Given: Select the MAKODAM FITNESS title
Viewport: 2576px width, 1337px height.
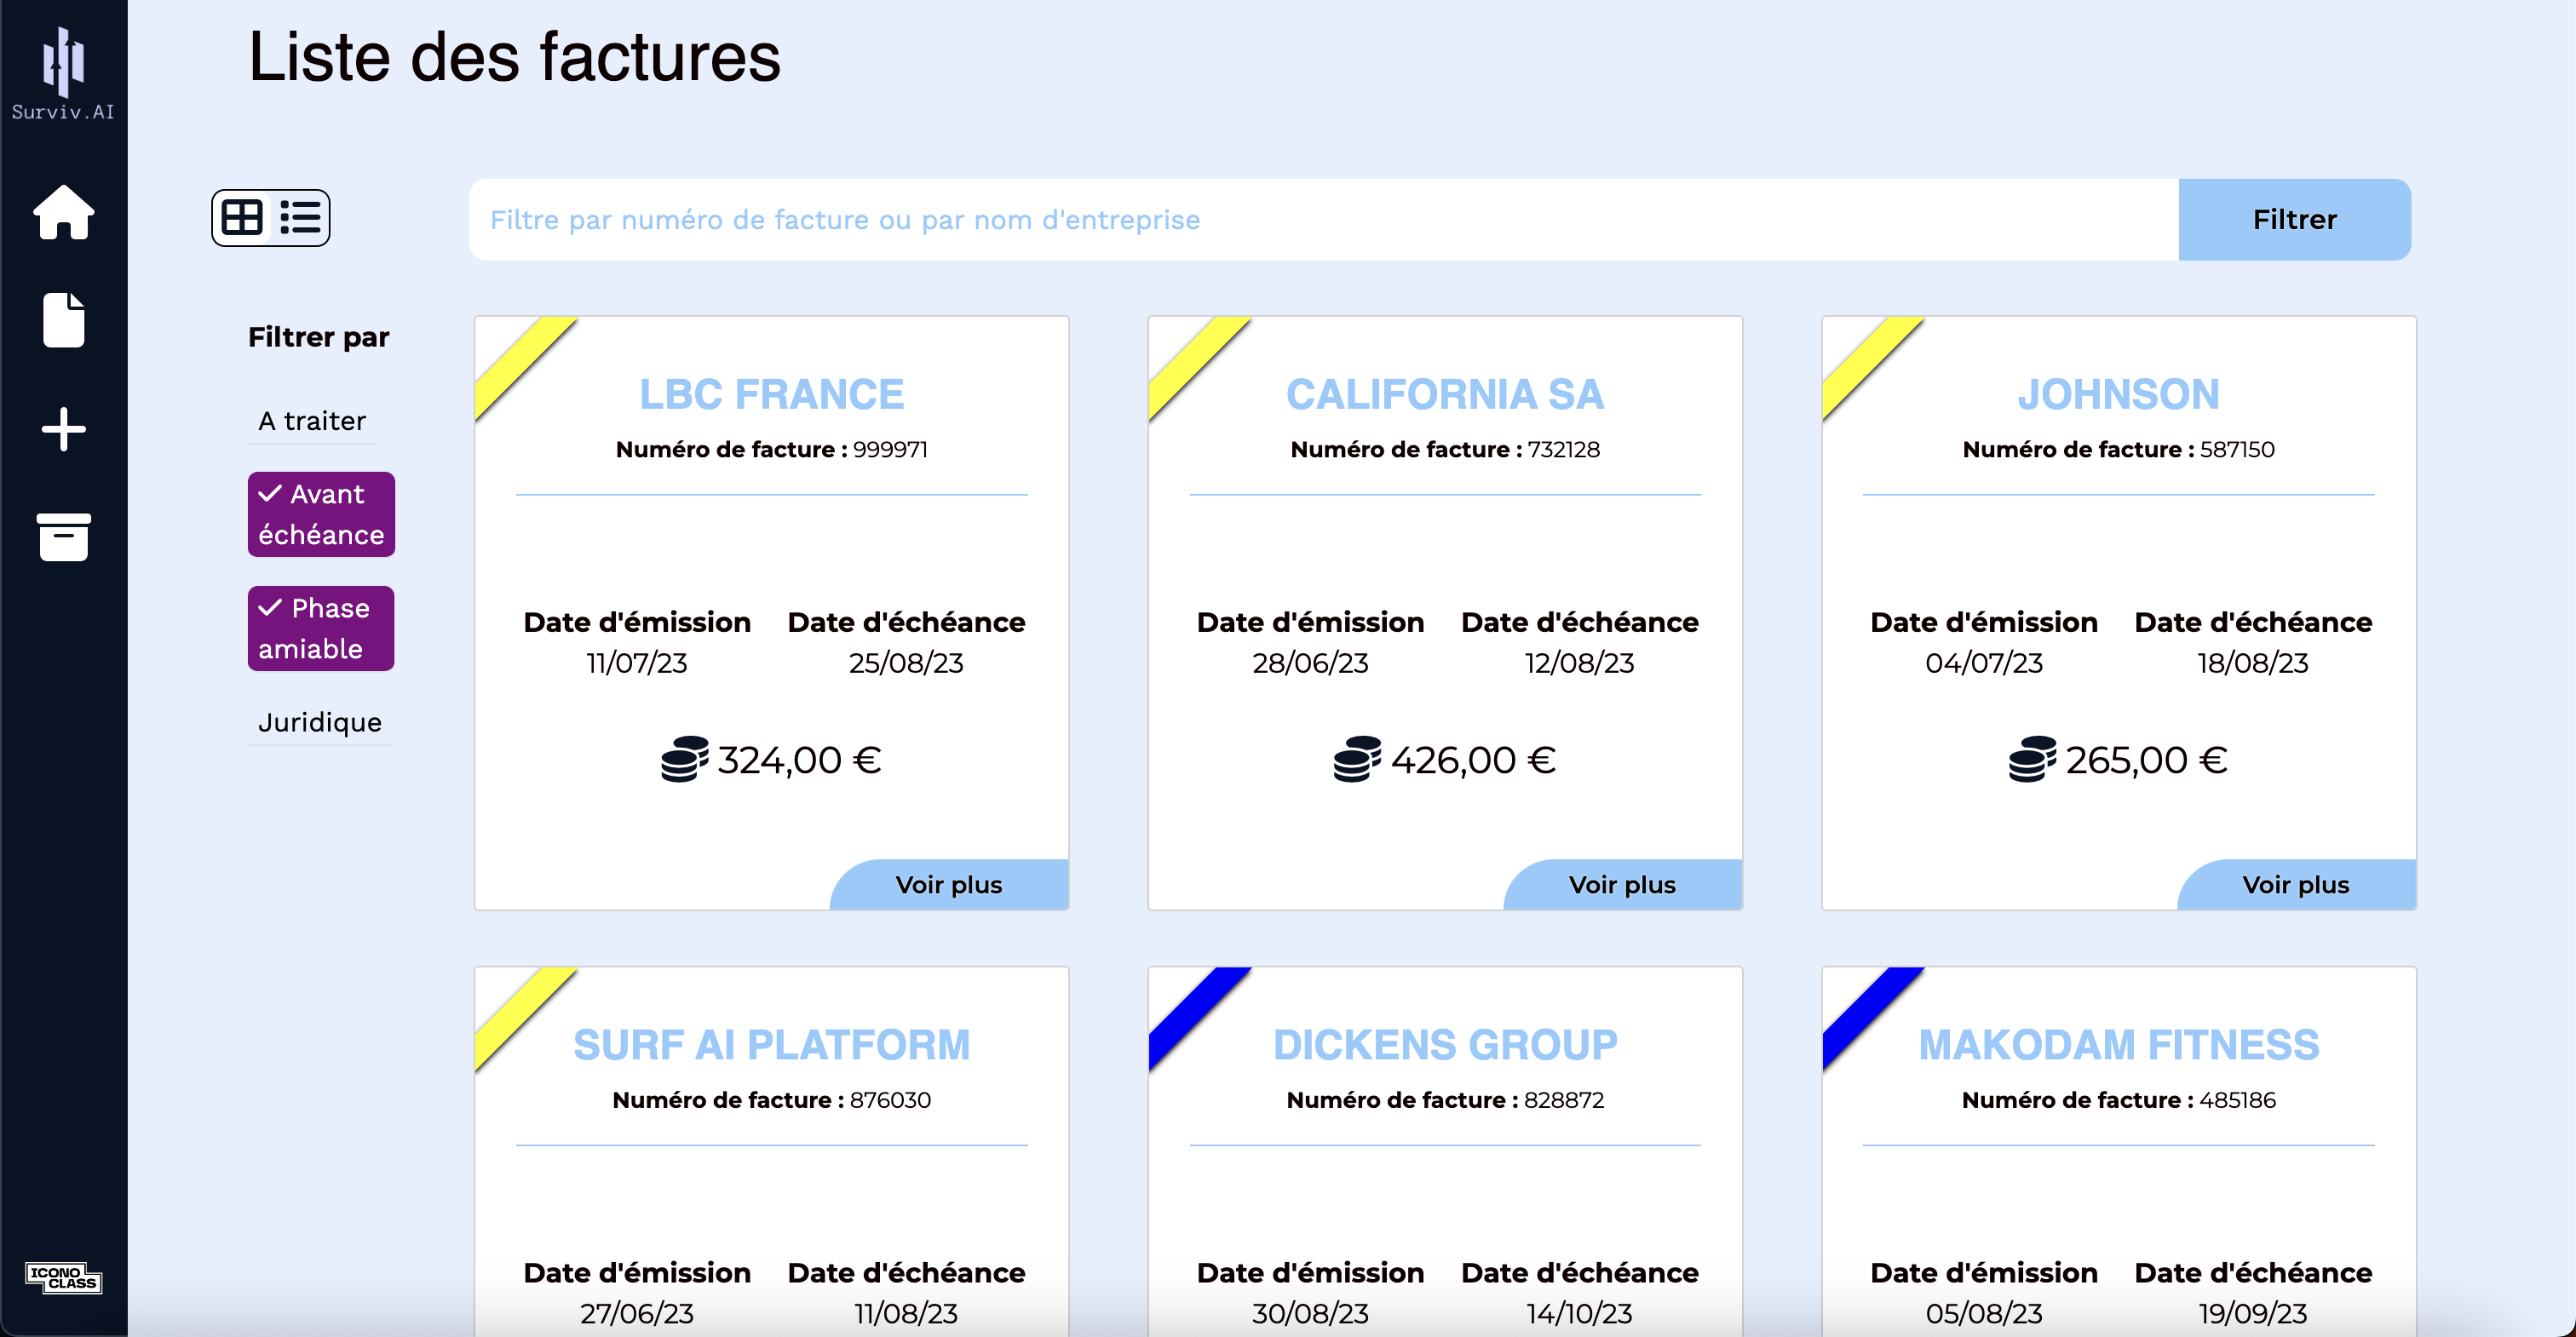Looking at the screenshot, I should [x=2118, y=1045].
